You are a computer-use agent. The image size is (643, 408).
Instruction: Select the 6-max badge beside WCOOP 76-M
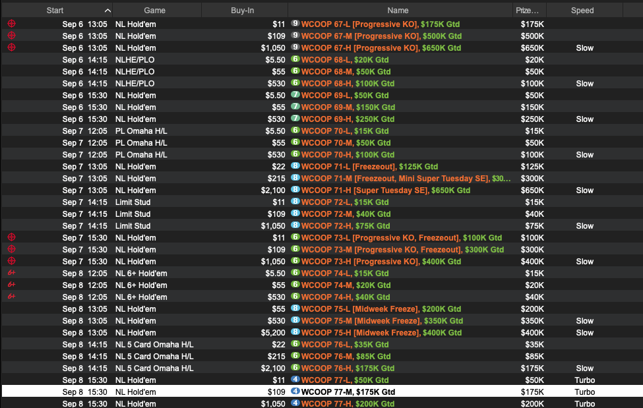point(295,356)
